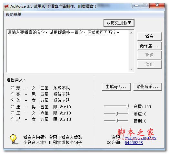Click inside the broadcast text input area
Image resolution: width=169 pixels, height=154 pixels.
coord(68,51)
